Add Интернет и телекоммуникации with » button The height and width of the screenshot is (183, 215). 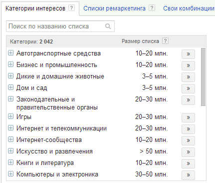click(x=188, y=129)
